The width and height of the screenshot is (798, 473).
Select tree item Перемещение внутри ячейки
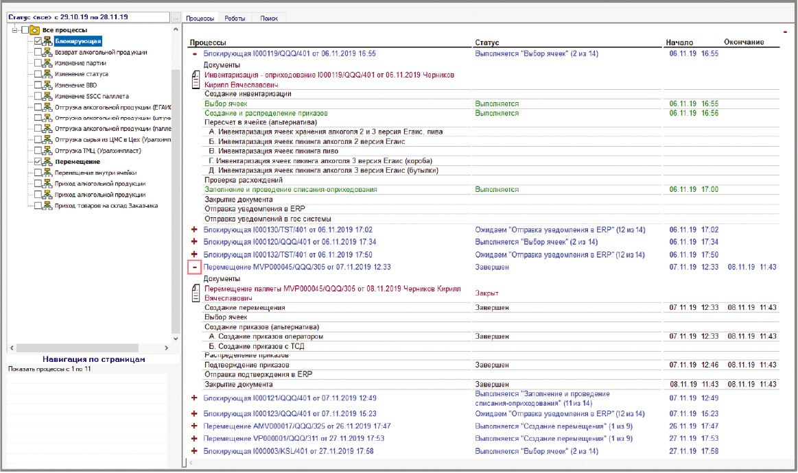coord(95,173)
